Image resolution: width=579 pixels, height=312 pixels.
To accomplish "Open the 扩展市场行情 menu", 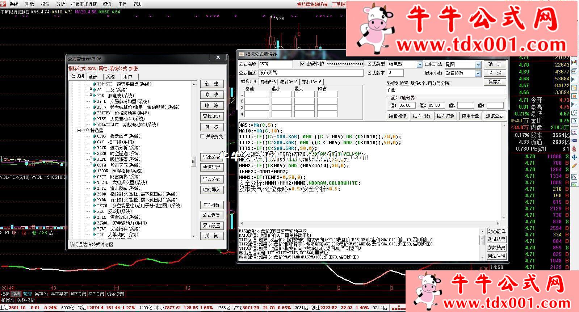I will point(84,4).
